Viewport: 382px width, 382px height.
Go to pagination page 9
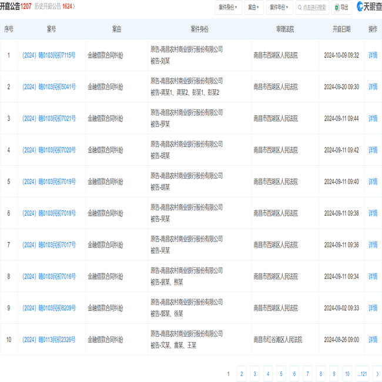[x=334, y=374]
